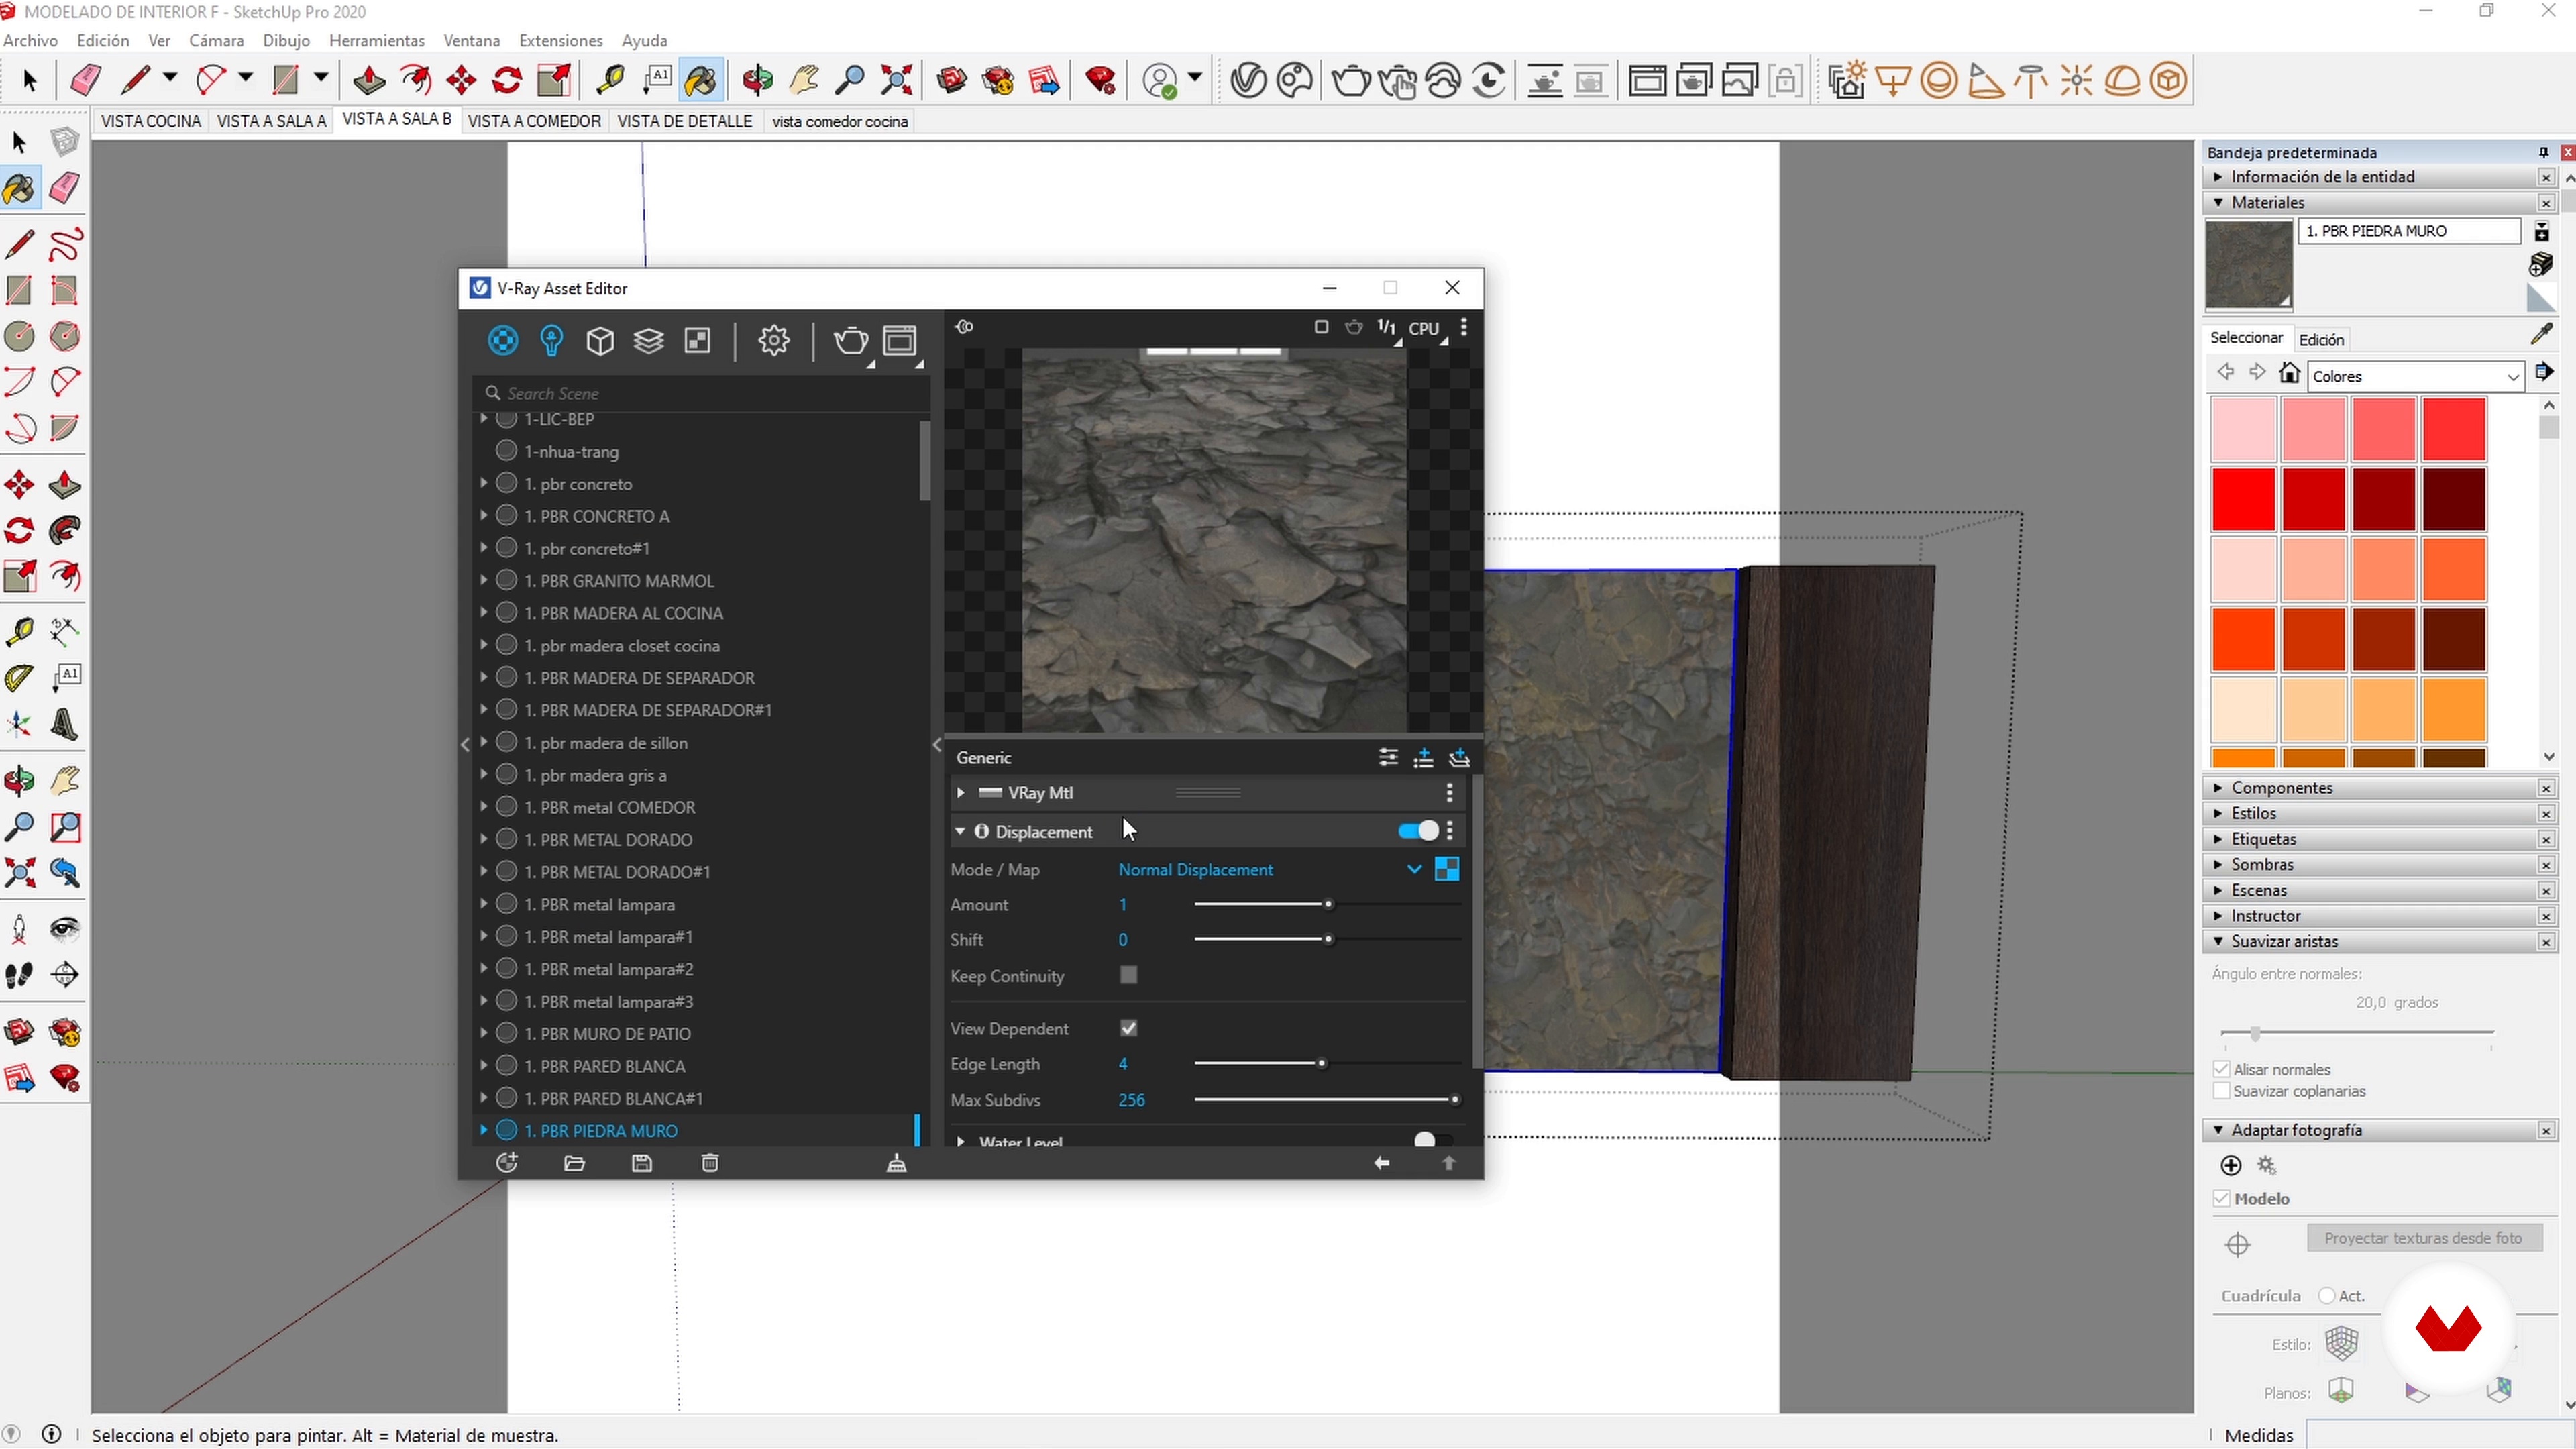Expand the VRay Mtl section

[961, 792]
